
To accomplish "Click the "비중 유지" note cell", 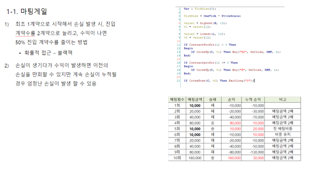I will [283, 135].
